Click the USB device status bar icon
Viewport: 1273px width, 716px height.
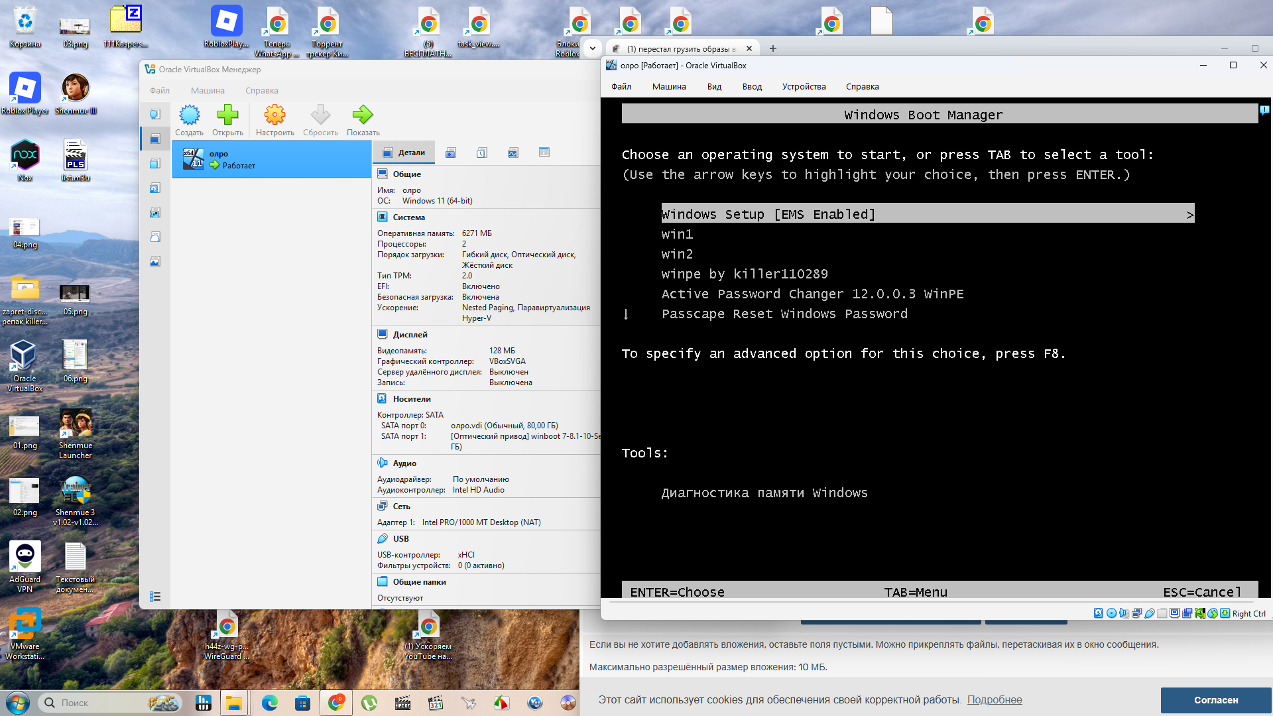(x=1150, y=613)
